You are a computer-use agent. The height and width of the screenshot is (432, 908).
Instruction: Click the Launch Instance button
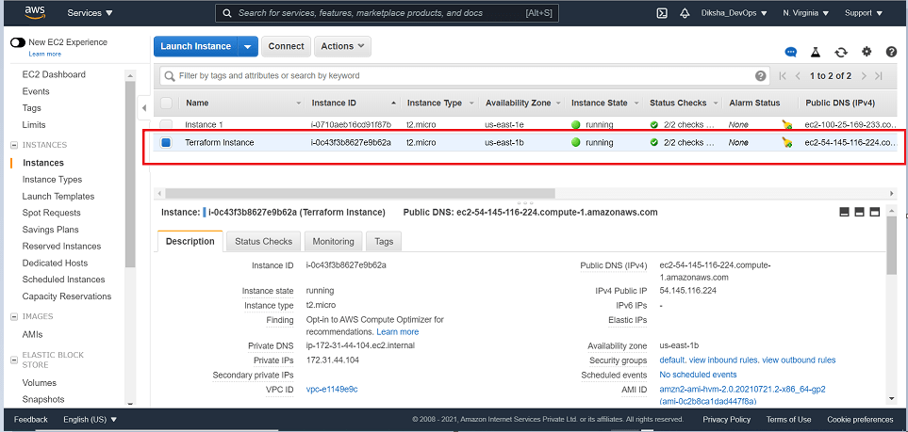[196, 46]
